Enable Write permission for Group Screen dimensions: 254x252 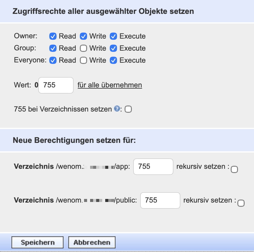84,48
